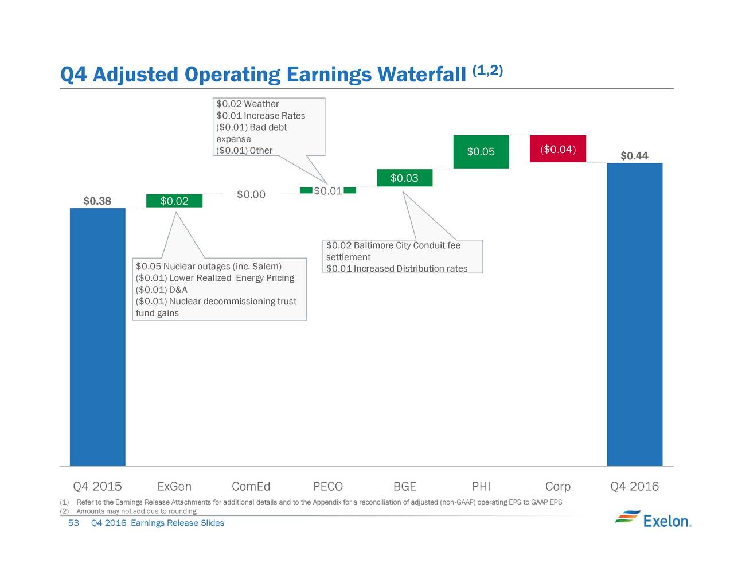This screenshot has height=567, width=734.
Task: Click footnote (1) about Earnings Release Attachments
Action: click(x=311, y=503)
